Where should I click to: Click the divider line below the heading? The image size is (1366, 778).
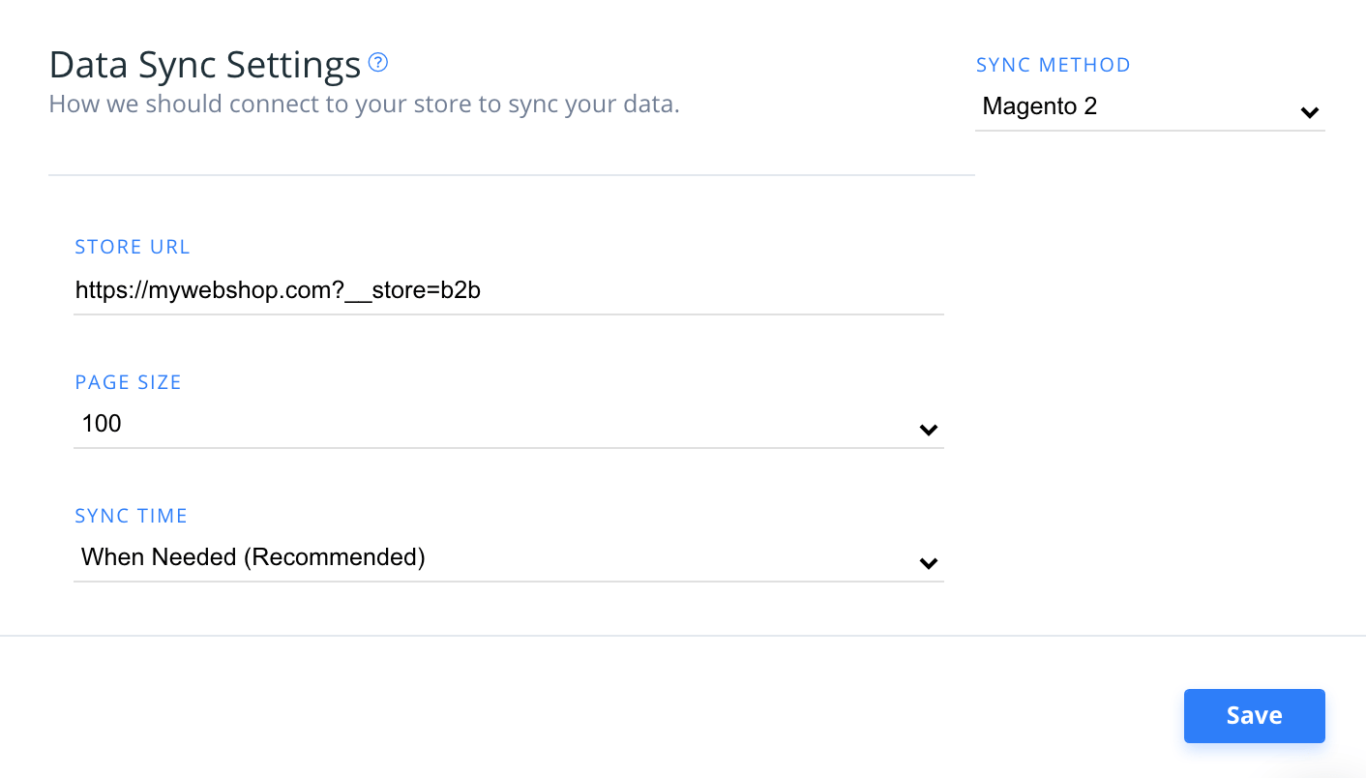coord(511,175)
